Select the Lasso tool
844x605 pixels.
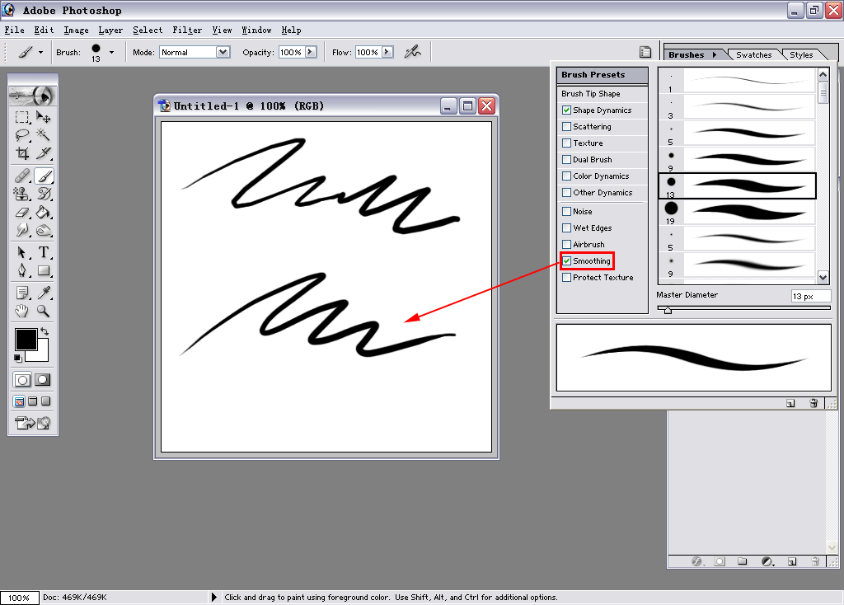click(22, 135)
